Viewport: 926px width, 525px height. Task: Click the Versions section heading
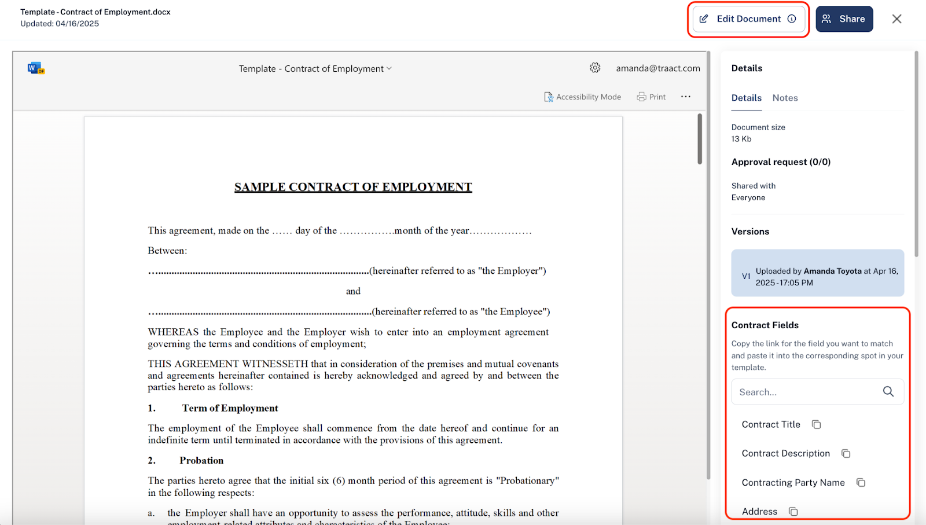point(750,232)
